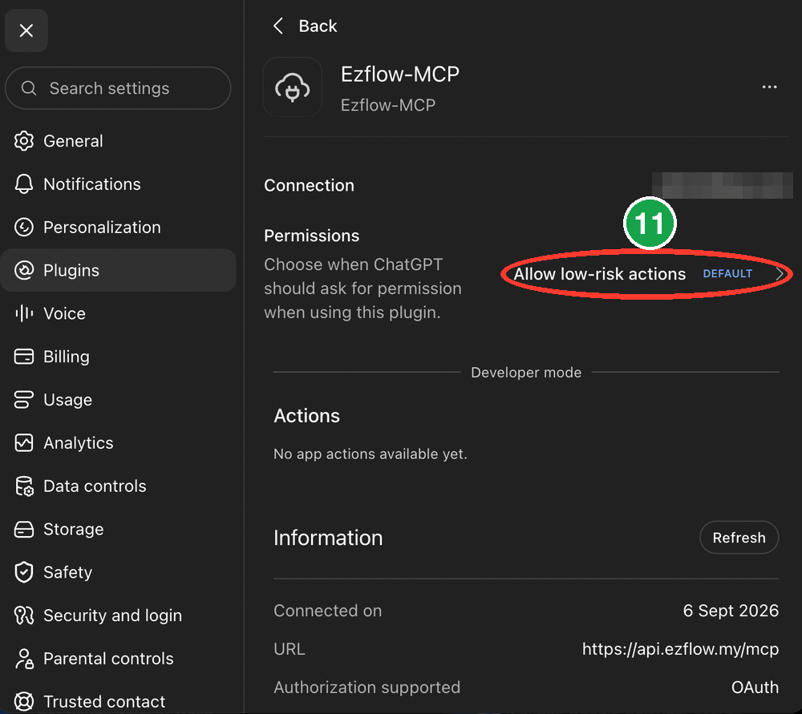Click the permissions row chevron arrow

point(780,274)
